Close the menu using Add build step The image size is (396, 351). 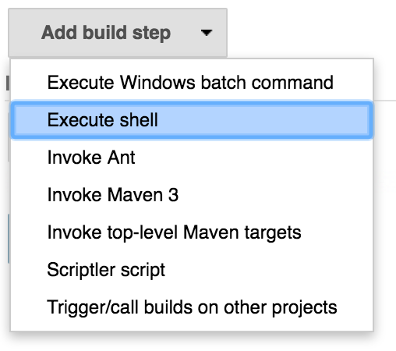click(118, 33)
